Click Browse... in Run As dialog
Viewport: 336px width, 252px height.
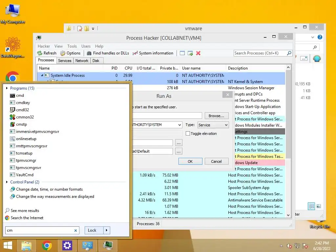(x=217, y=116)
